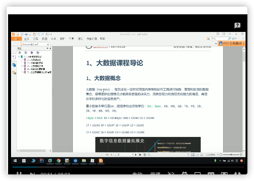Viewport: 254px width, 181px height.
Task: Click the help question mark bubble icon
Action: tap(237, 25)
